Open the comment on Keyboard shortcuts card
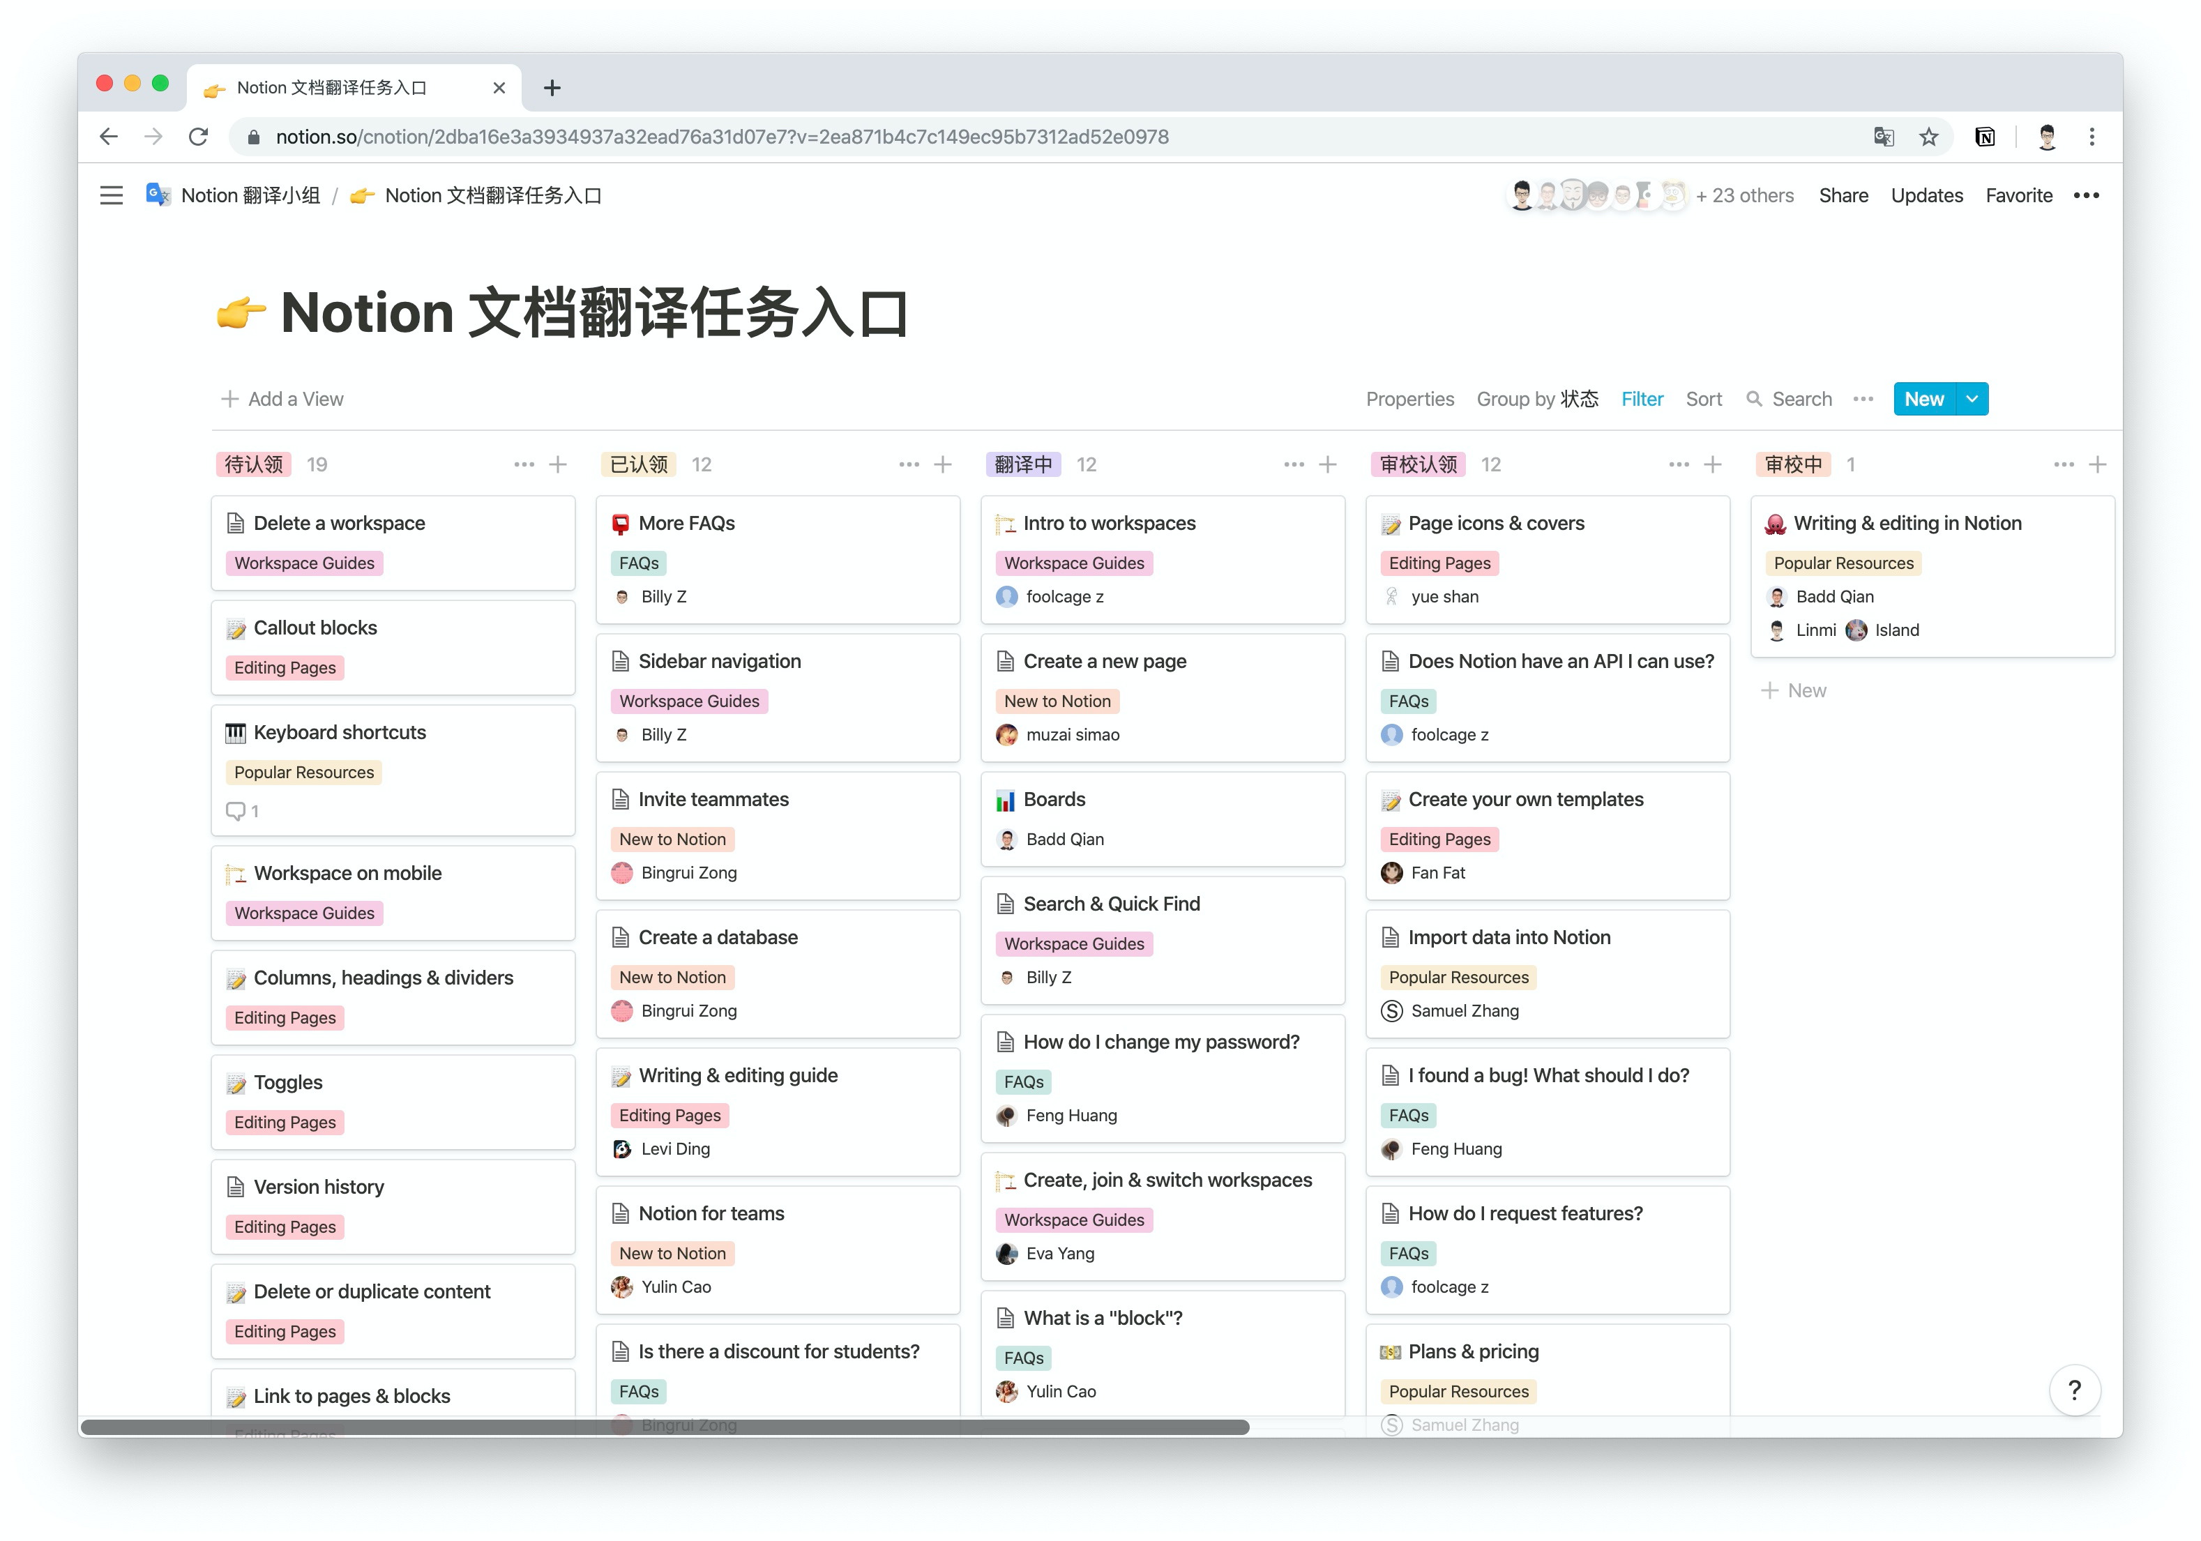This screenshot has height=1541, width=2201. point(243,811)
